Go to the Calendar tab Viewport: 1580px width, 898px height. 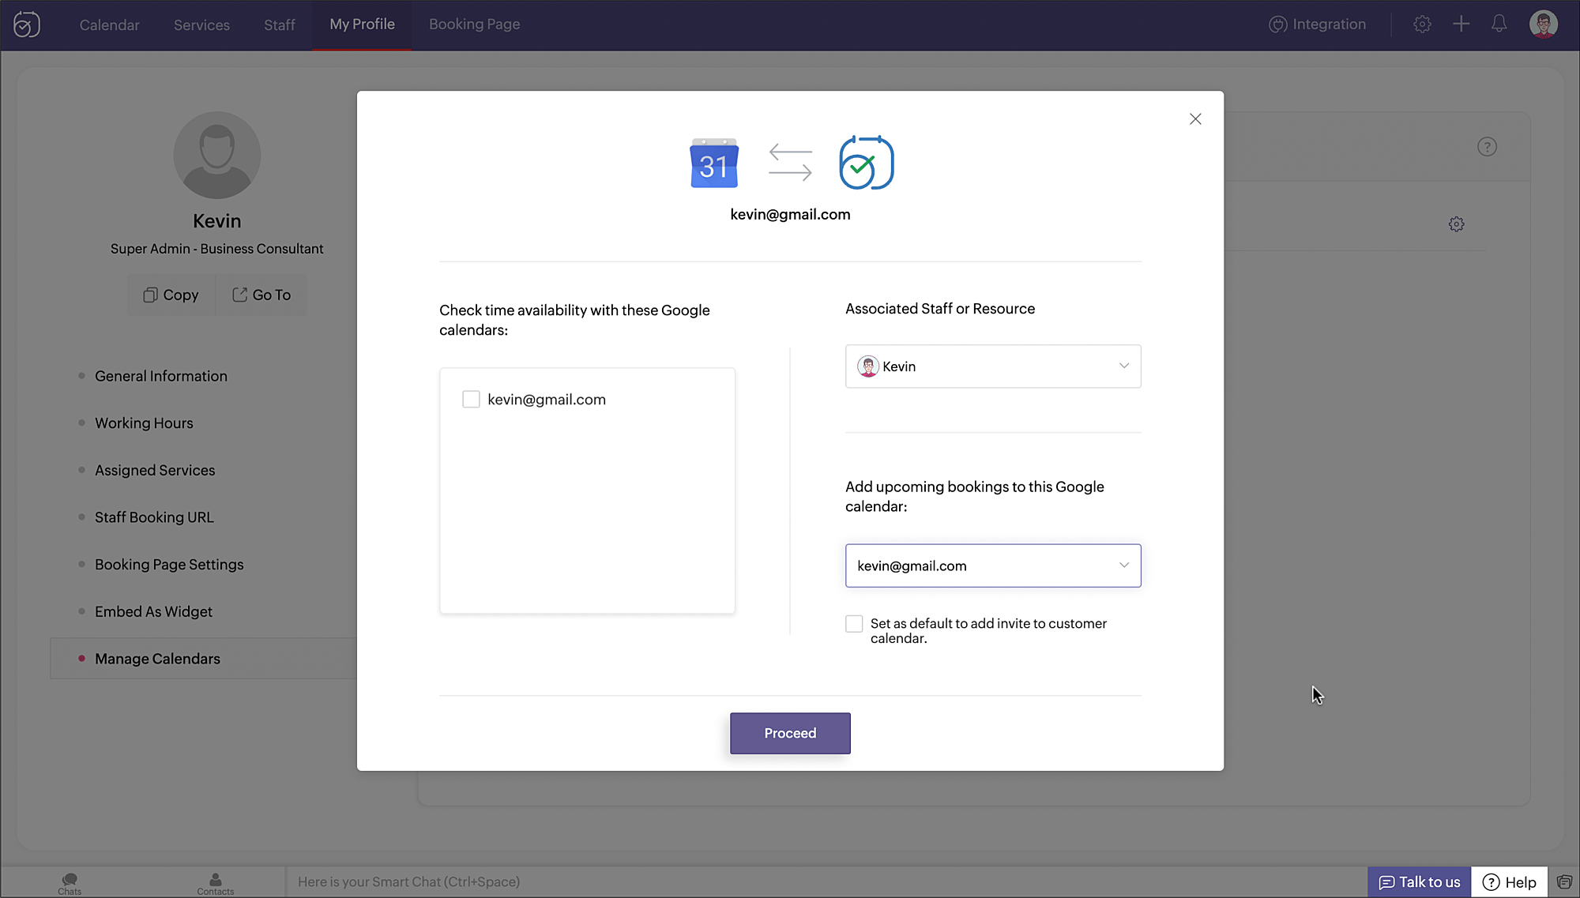(109, 24)
